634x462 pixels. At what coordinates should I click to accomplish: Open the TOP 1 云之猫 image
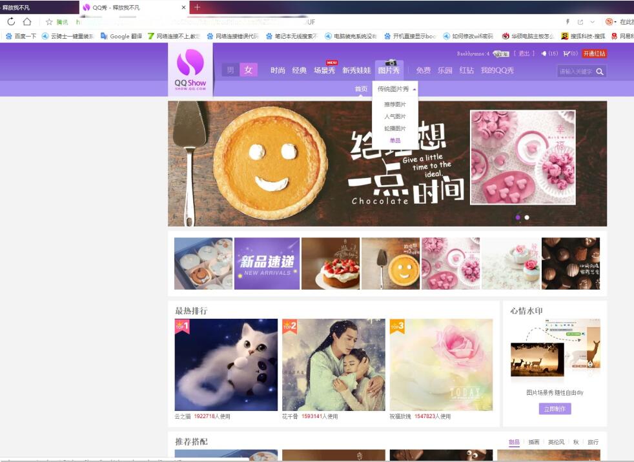(226, 365)
